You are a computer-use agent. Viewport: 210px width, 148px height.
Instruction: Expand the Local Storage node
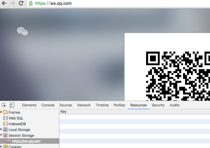click(x=1, y=129)
